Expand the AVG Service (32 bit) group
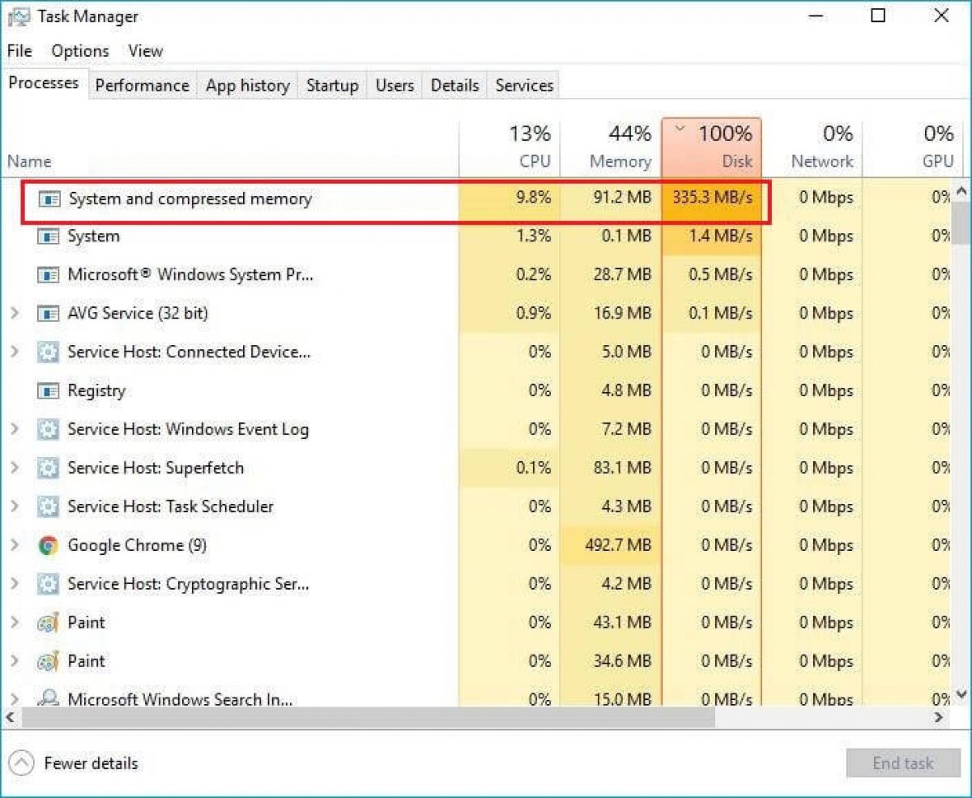 (x=14, y=314)
